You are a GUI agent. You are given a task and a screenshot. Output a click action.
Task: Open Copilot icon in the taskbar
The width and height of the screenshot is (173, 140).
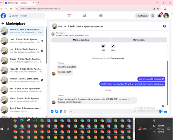point(15,121)
